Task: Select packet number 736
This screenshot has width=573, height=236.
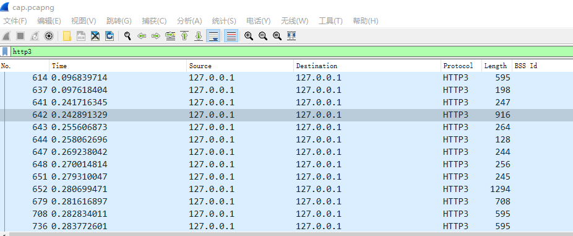Action: click(286, 227)
